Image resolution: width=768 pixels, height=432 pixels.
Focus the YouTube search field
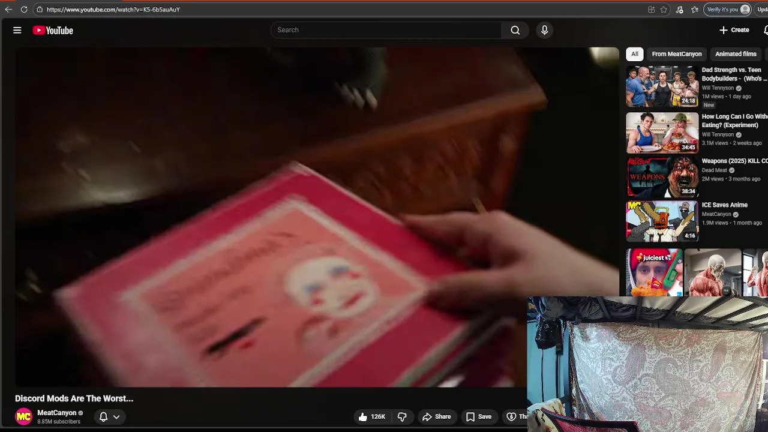click(x=386, y=30)
